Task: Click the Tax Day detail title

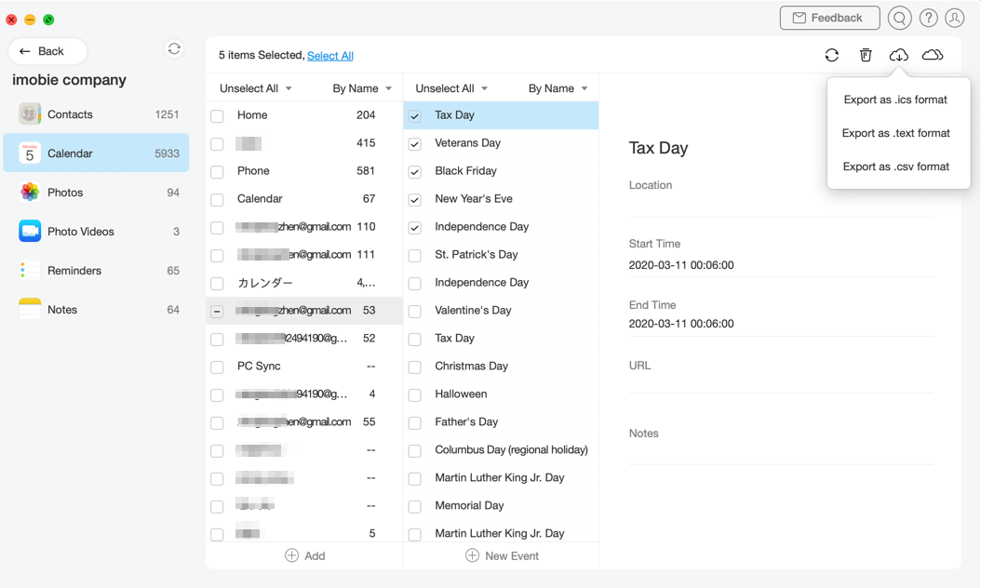Action: click(x=658, y=148)
